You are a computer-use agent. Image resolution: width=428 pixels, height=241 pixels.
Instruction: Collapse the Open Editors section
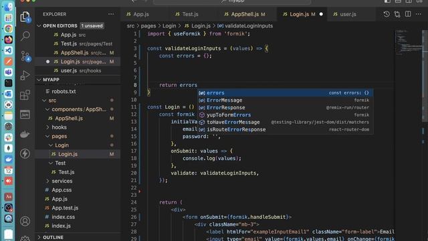point(39,25)
